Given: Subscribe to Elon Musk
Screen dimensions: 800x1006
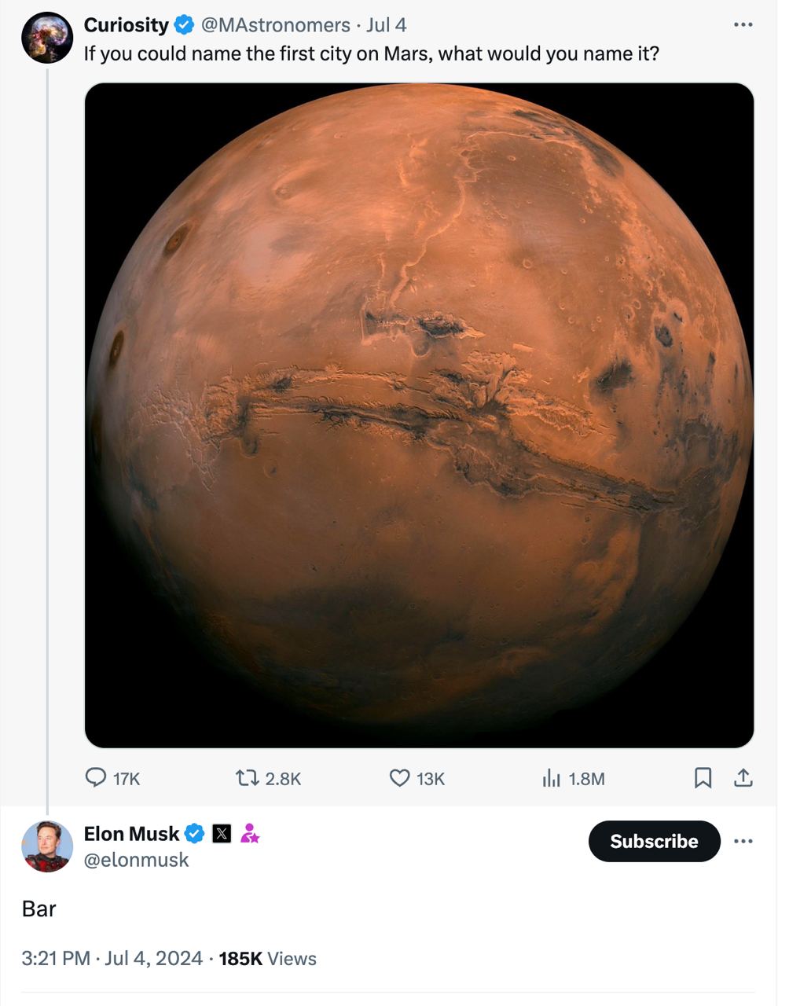Looking at the screenshot, I should click(x=655, y=841).
